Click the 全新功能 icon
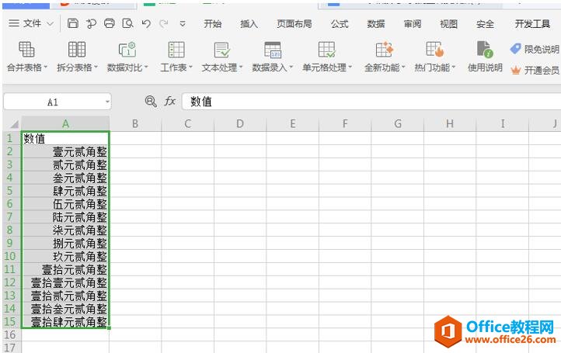Image resolution: width=561 pixels, height=353 pixels. 385,50
